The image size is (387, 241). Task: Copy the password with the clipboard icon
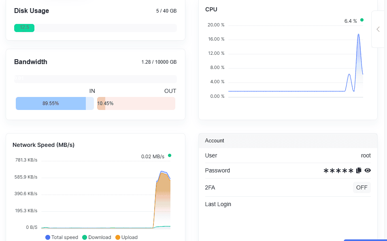359,170
